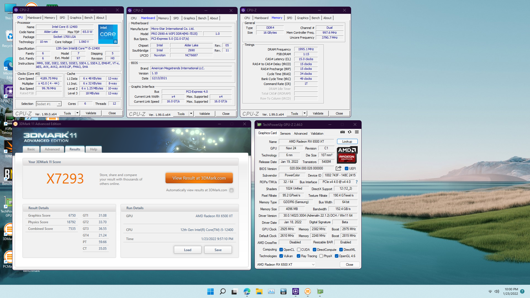Switch to CPU-Z taskbar icon
The image size is (530, 298).
tap(295, 291)
